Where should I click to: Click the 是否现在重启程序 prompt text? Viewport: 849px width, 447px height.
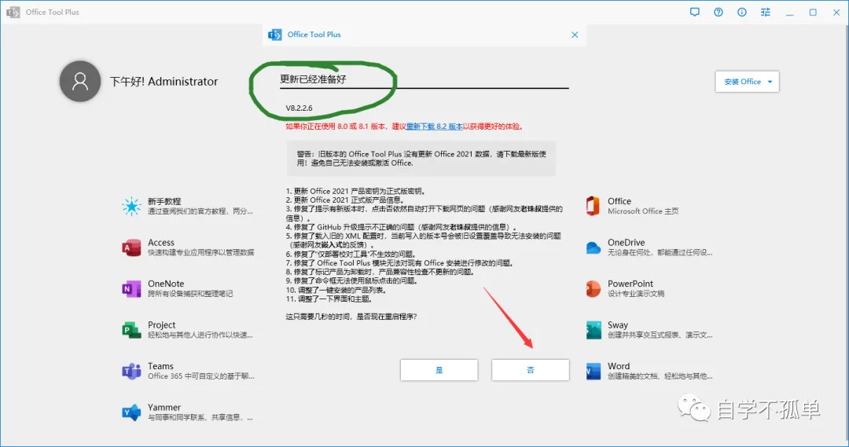tap(351, 317)
